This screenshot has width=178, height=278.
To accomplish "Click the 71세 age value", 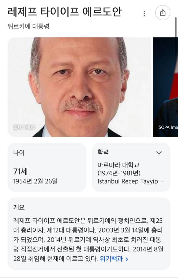I will coord(20,171).
